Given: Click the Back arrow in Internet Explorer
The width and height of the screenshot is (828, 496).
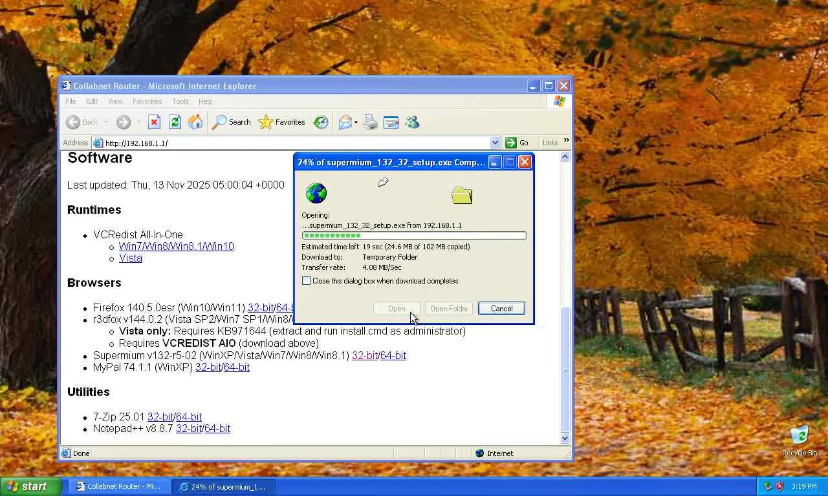Looking at the screenshot, I should click(73, 122).
